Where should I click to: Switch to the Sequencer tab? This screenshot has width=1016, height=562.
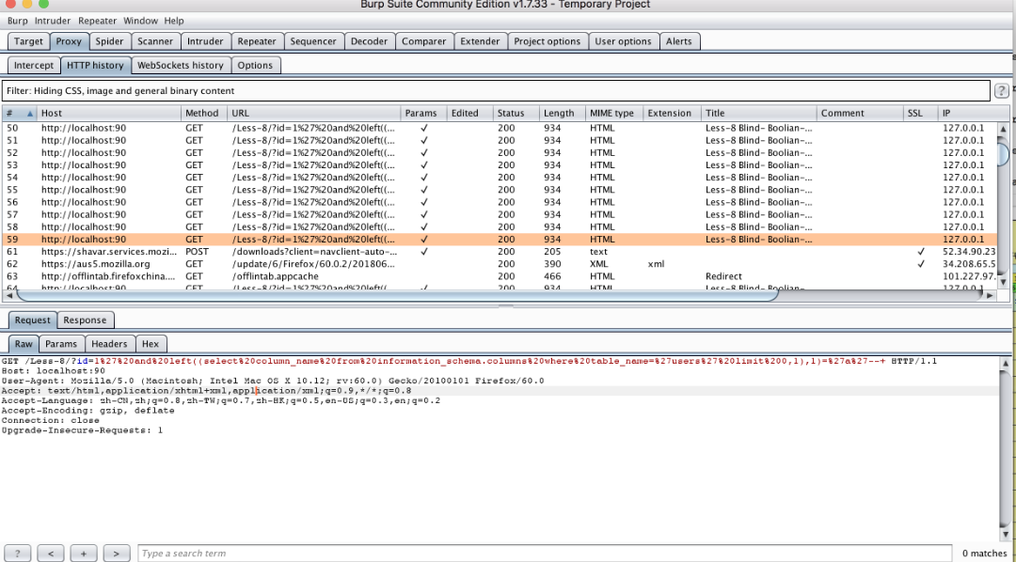pos(313,41)
